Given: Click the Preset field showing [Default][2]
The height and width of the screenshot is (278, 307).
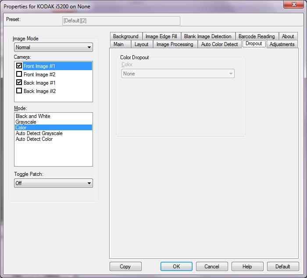Looking at the screenshot, I should [121, 21].
